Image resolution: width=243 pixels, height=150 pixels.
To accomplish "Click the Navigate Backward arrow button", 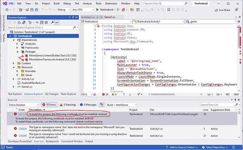I will 7,9.
